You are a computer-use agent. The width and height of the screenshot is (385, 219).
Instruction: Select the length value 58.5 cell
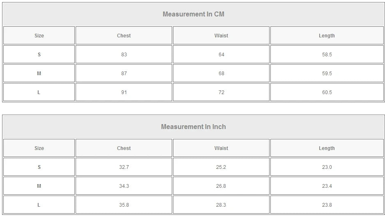click(327, 55)
